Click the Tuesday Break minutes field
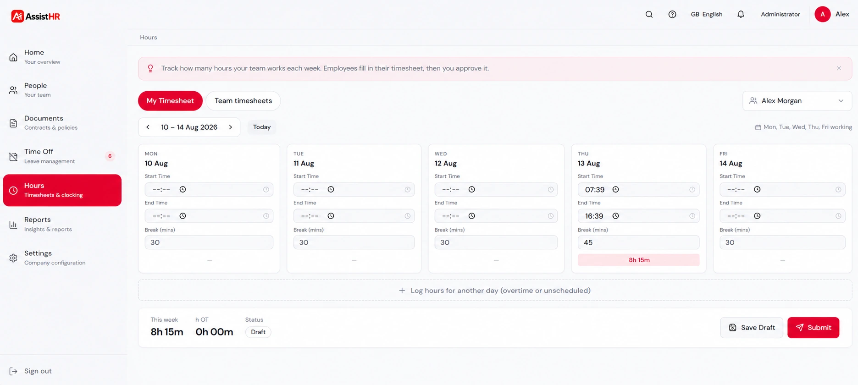Viewport: 858px width, 385px height. point(354,242)
